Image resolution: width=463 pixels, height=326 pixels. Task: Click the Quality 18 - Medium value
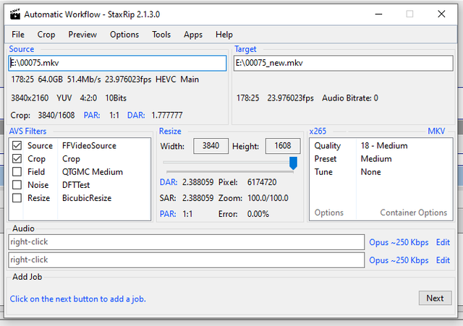tap(384, 146)
